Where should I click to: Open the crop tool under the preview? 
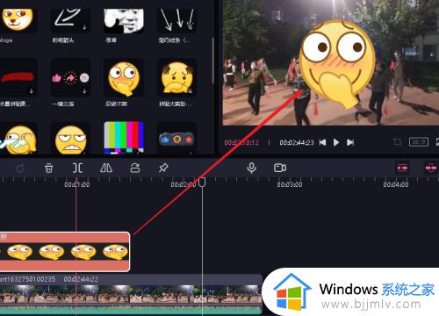click(398, 142)
